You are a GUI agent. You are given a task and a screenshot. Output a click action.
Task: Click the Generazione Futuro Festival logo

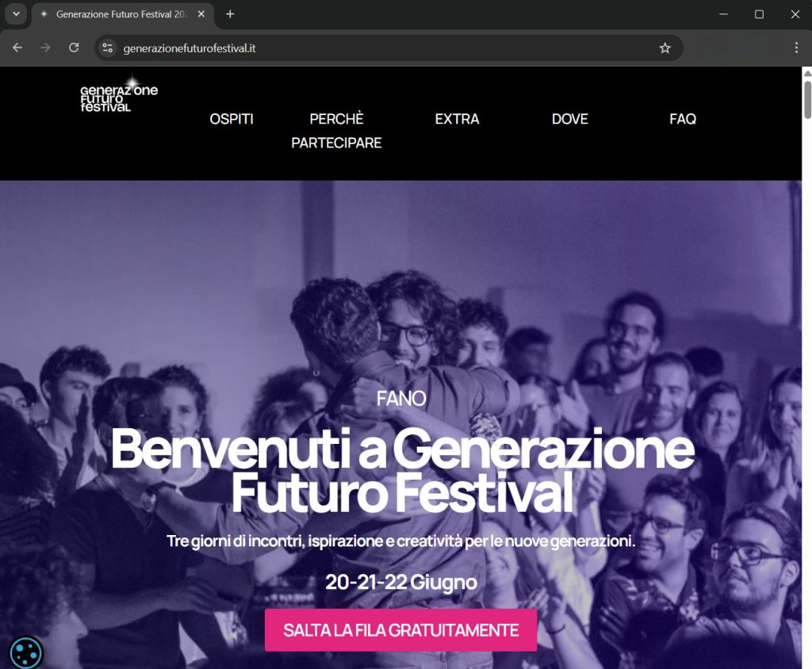(x=119, y=95)
